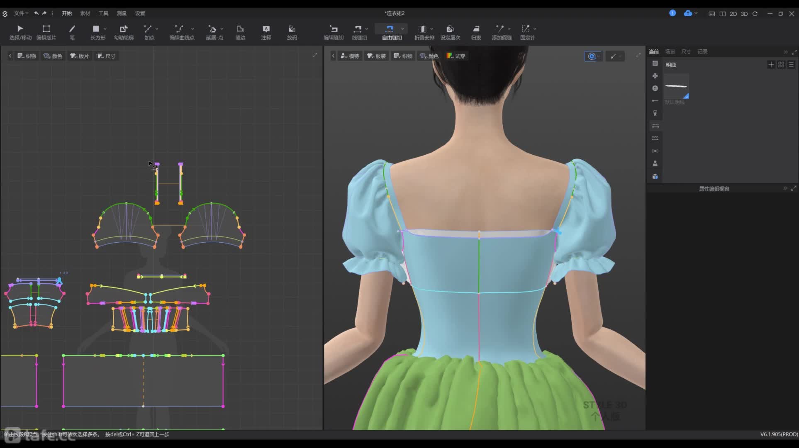
Task: Open the 开始 menu tab
Action: click(67, 13)
